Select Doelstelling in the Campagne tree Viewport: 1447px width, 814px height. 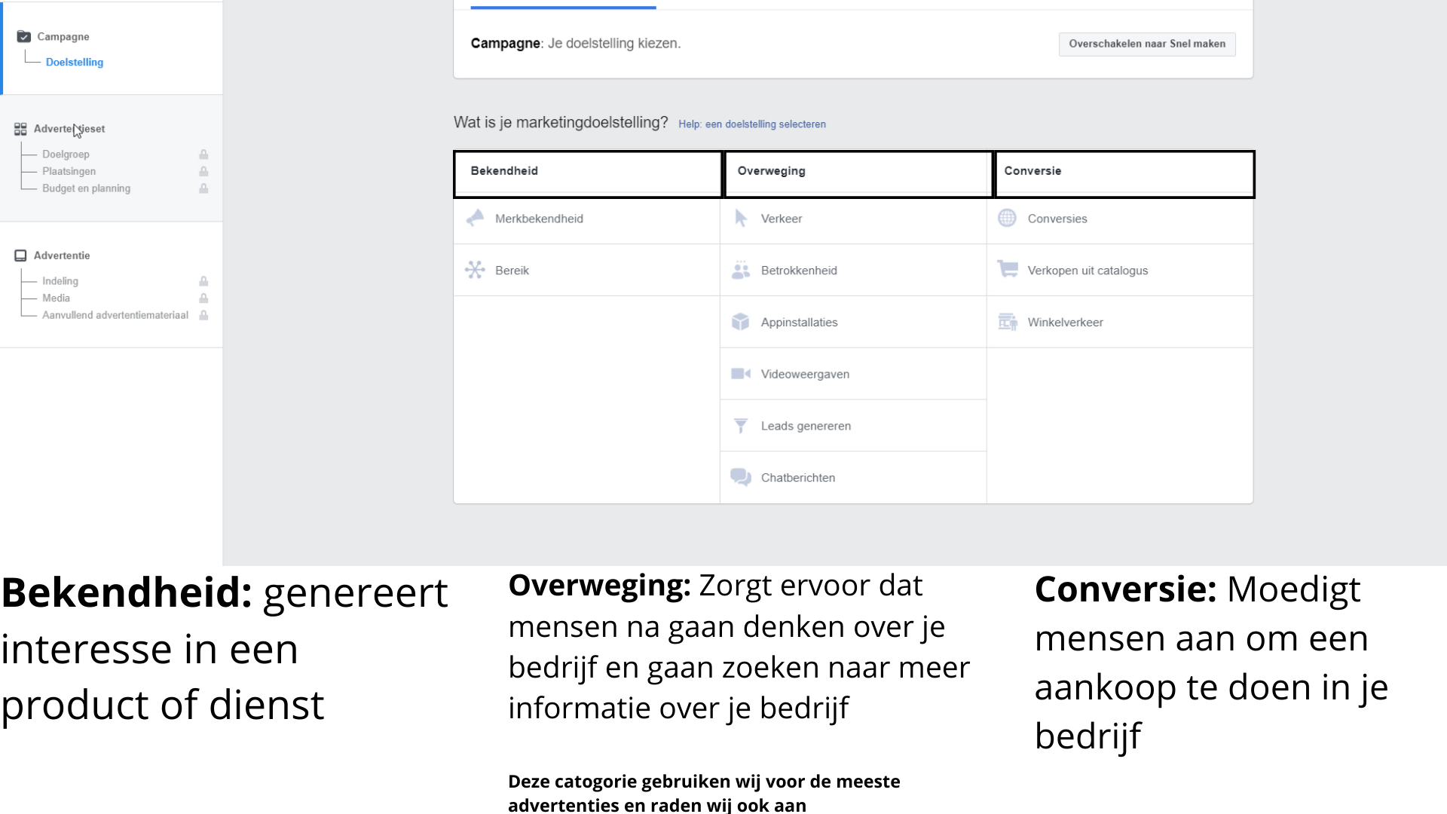[74, 63]
